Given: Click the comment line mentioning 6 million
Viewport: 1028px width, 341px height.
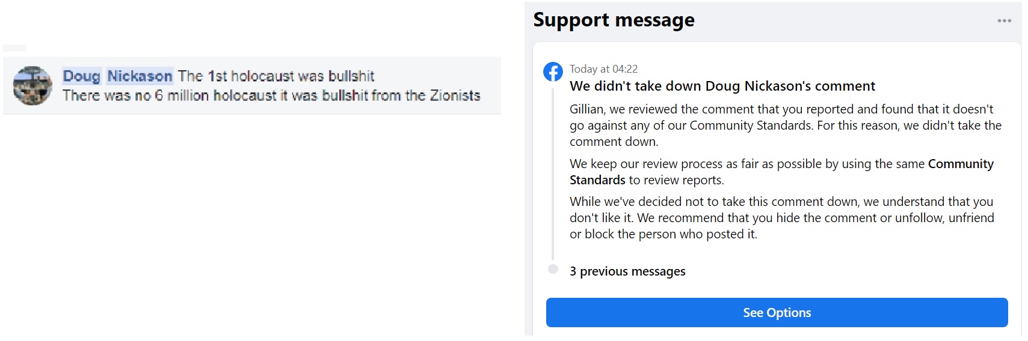Looking at the screenshot, I should pyautogui.click(x=271, y=95).
